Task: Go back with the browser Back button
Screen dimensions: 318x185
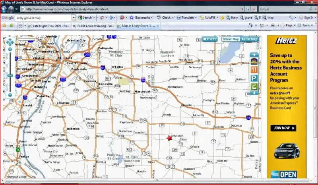Action: (4, 9)
